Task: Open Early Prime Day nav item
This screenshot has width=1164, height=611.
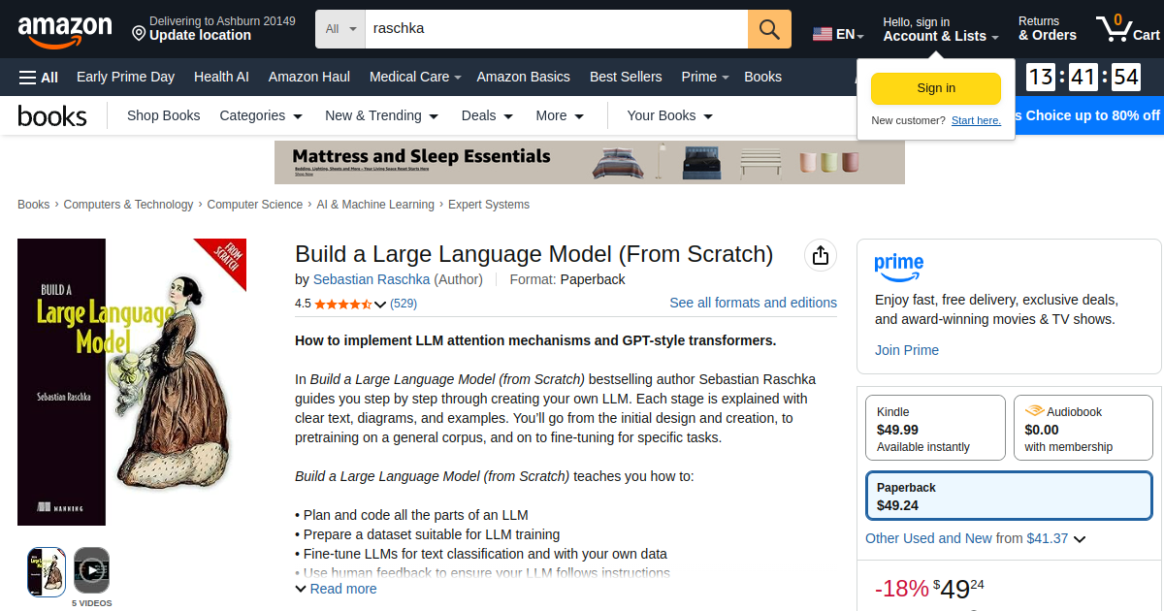Action: tap(125, 77)
